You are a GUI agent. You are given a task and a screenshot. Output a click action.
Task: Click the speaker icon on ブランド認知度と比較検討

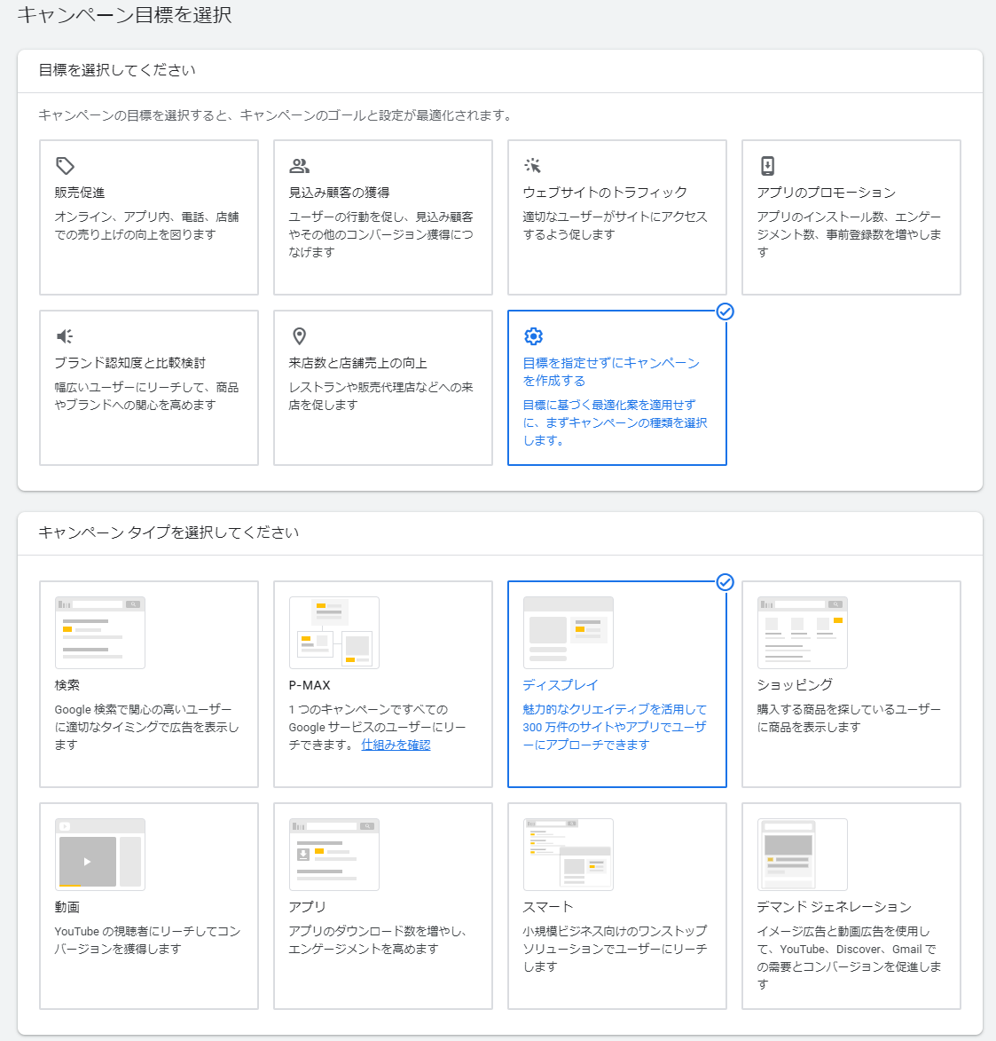pos(63,335)
